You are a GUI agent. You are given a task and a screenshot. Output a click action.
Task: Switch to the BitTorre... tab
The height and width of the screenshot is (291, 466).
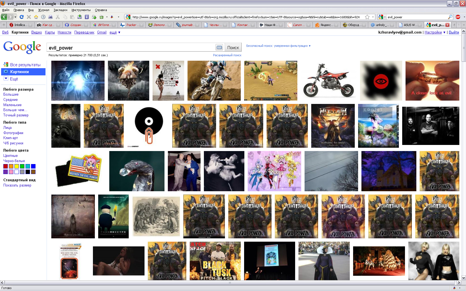click(104, 25)
